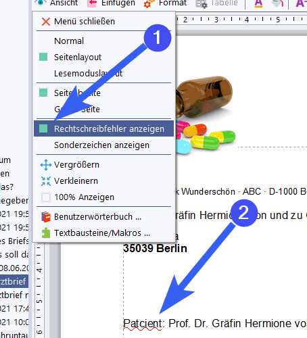Image resolution: width=307 pixels, height=338 pixels.
Task: Toggle Rechtschreibfehler anzeigen checkbox
Action: [x=43, y=128]
